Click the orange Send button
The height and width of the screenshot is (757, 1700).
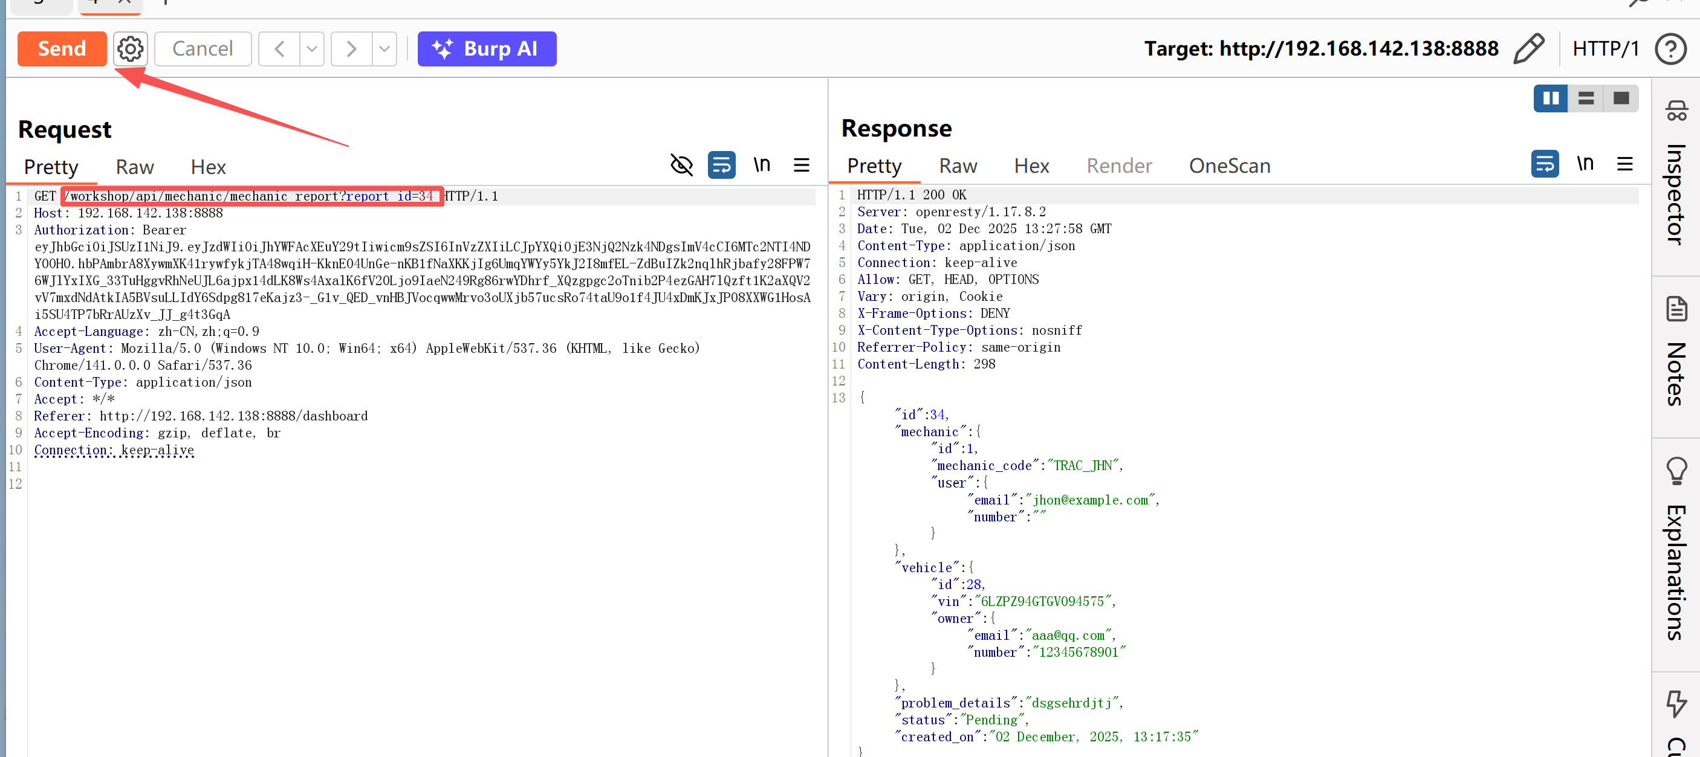pyautogui.click(x=62, y=49)
